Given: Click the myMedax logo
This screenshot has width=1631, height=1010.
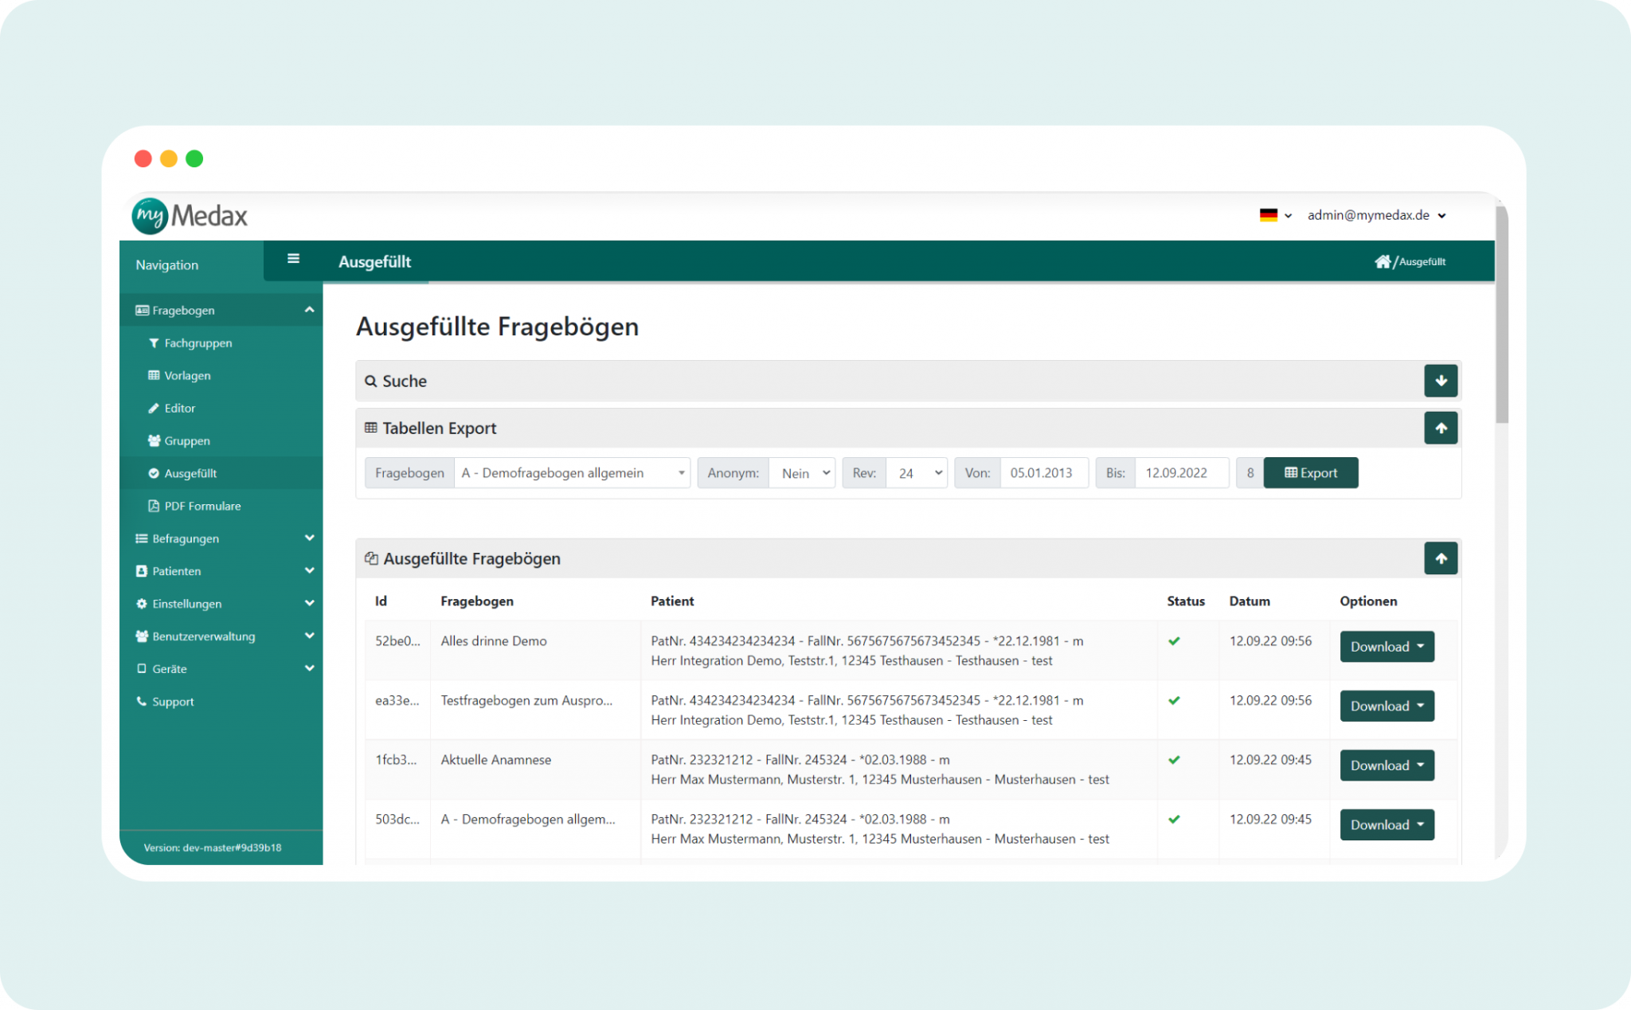Looking at the screenshot, I should coord(190,216).
